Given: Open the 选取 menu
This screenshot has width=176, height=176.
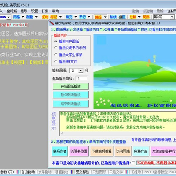Looking at the screenshot, I should pos(24,11).
